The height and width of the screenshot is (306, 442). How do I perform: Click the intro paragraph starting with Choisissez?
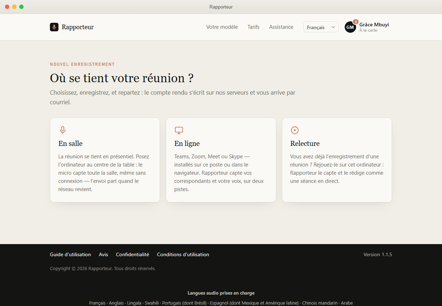pos(173,97)
